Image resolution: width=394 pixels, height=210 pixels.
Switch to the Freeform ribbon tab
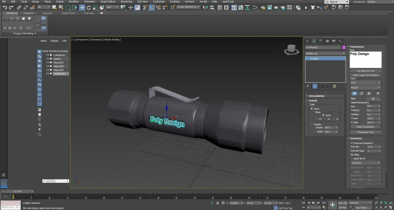(x=29, y=13)
